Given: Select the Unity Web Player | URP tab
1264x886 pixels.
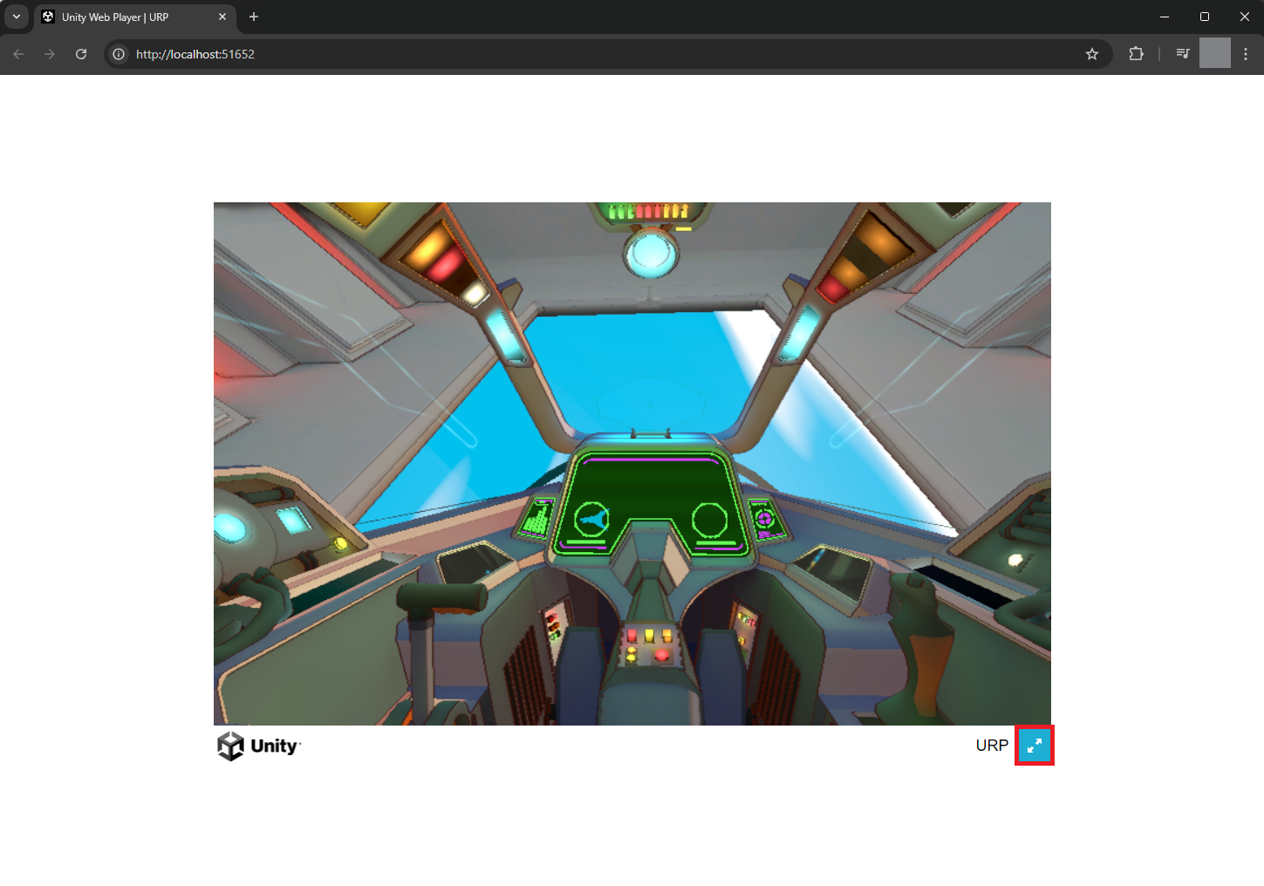Looking at the screenshot, I should (x=122, y=17).
